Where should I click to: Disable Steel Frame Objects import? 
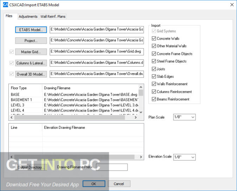tap(154, 61)
